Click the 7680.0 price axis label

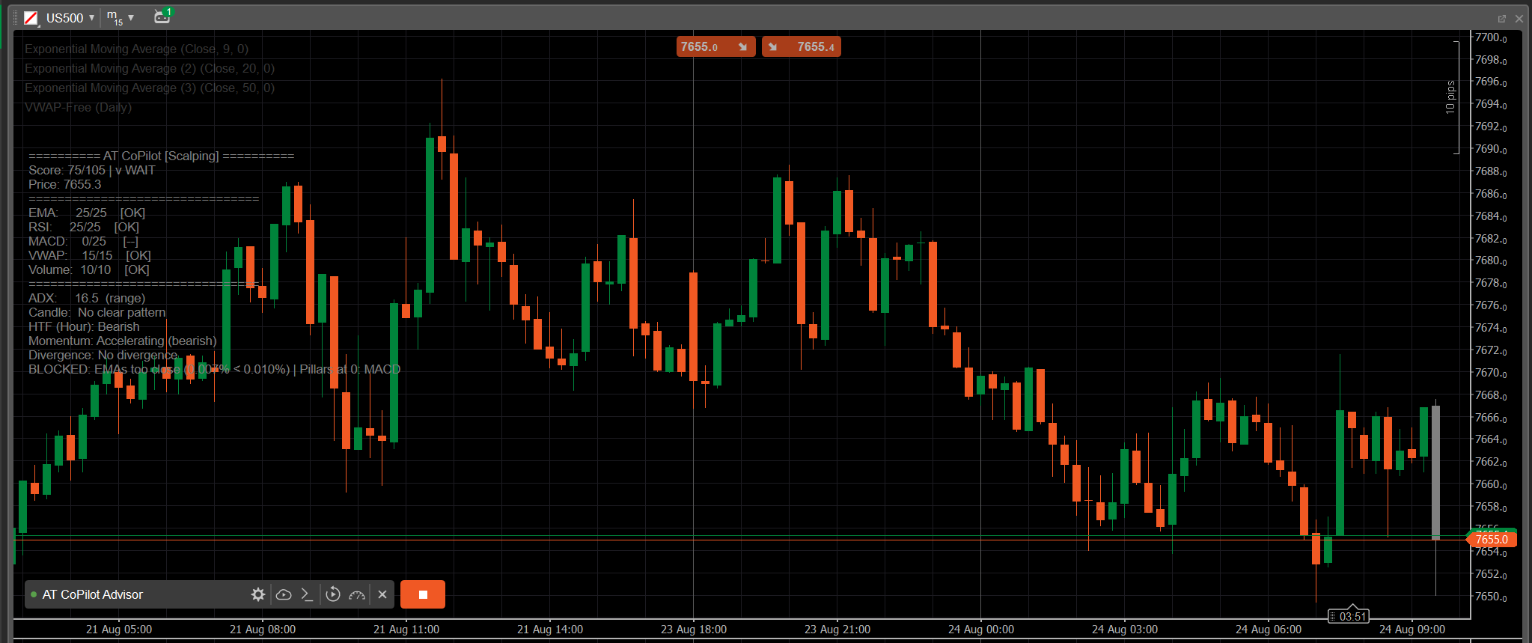(1491, 260)
